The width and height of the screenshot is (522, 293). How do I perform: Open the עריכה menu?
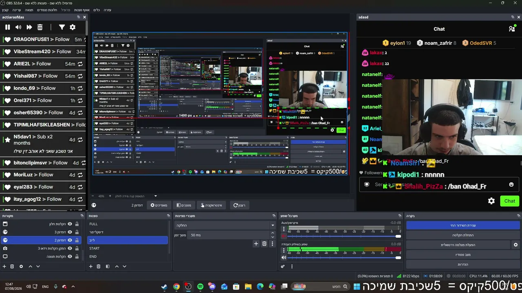point(17,10)
